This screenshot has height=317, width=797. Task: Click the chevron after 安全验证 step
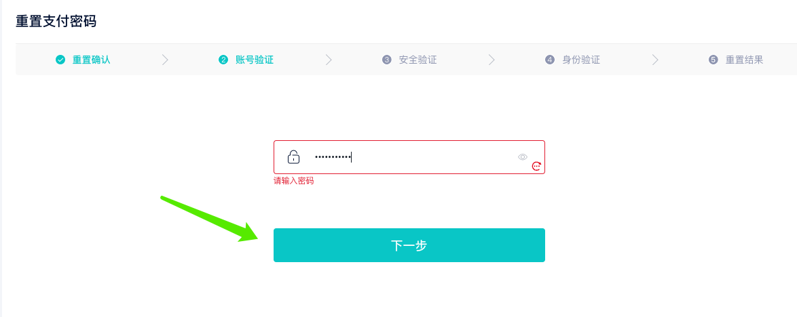click(492, 60)
